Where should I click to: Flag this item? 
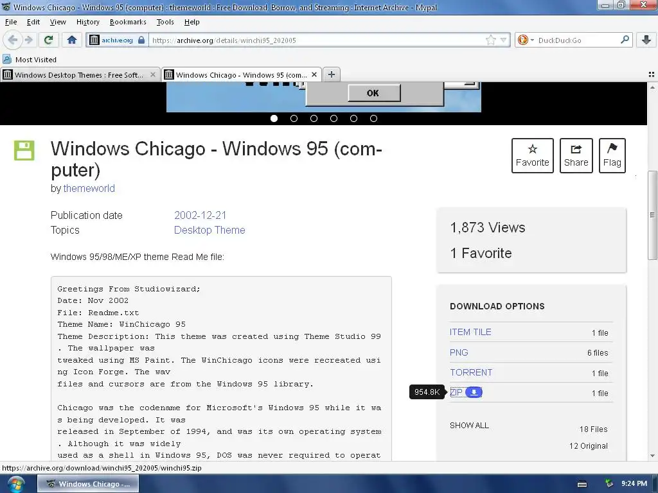coord(612,155)
